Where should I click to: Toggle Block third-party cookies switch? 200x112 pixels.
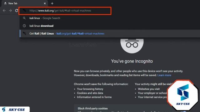(x=184, y=111)
